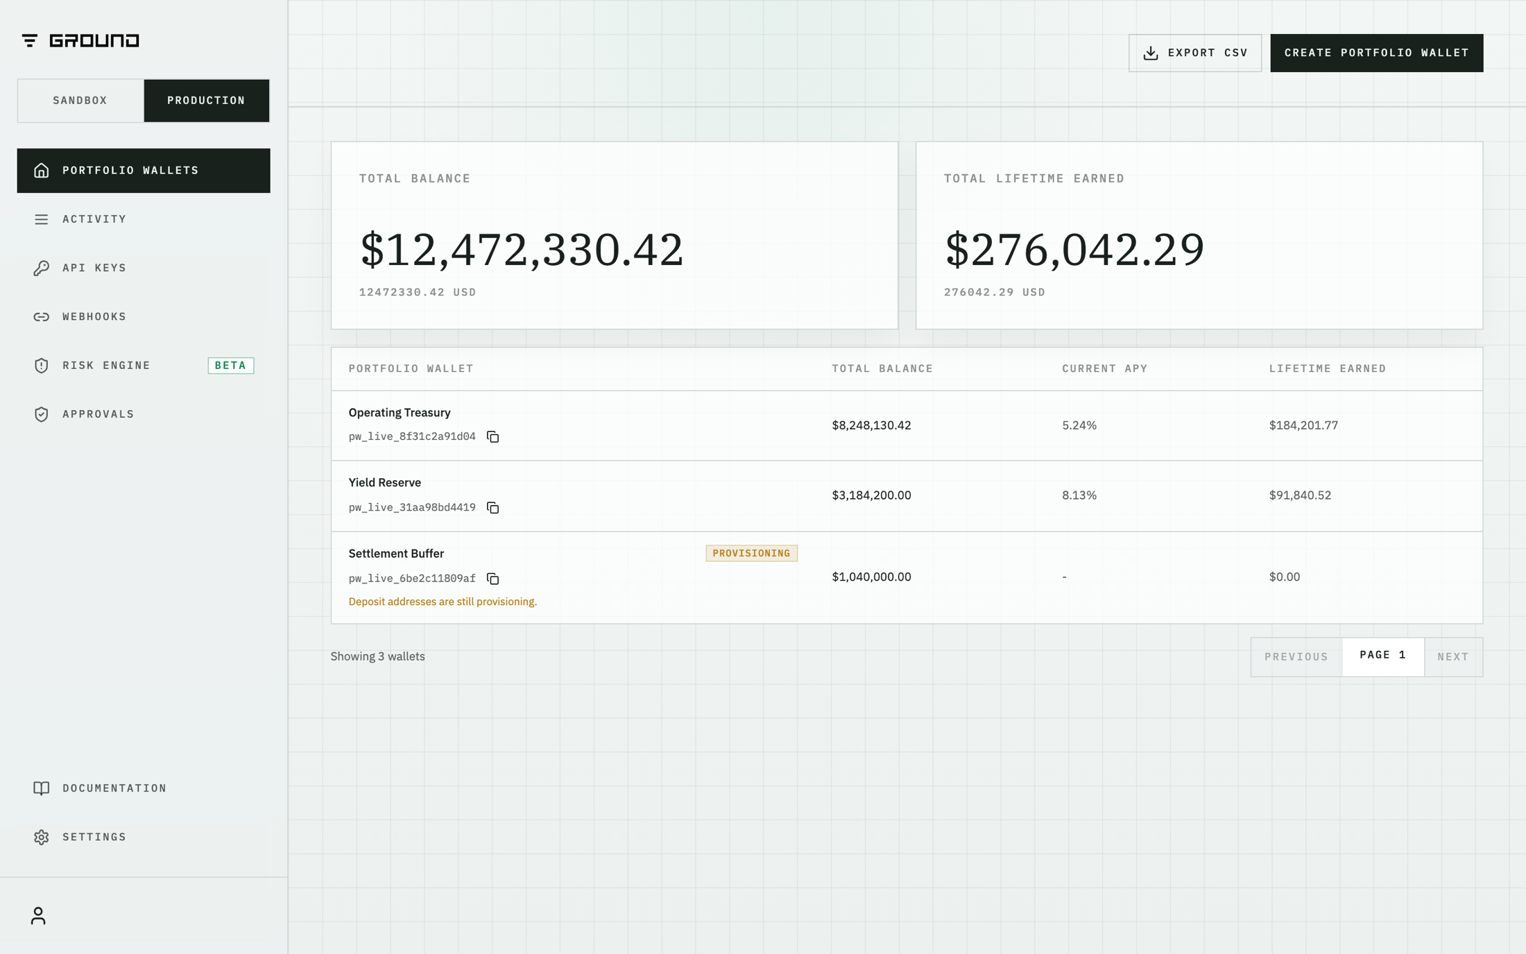Screen dimensions: 1526x954
Task: Open the Yield Reserve wallet
Action: tap(385, 482)
